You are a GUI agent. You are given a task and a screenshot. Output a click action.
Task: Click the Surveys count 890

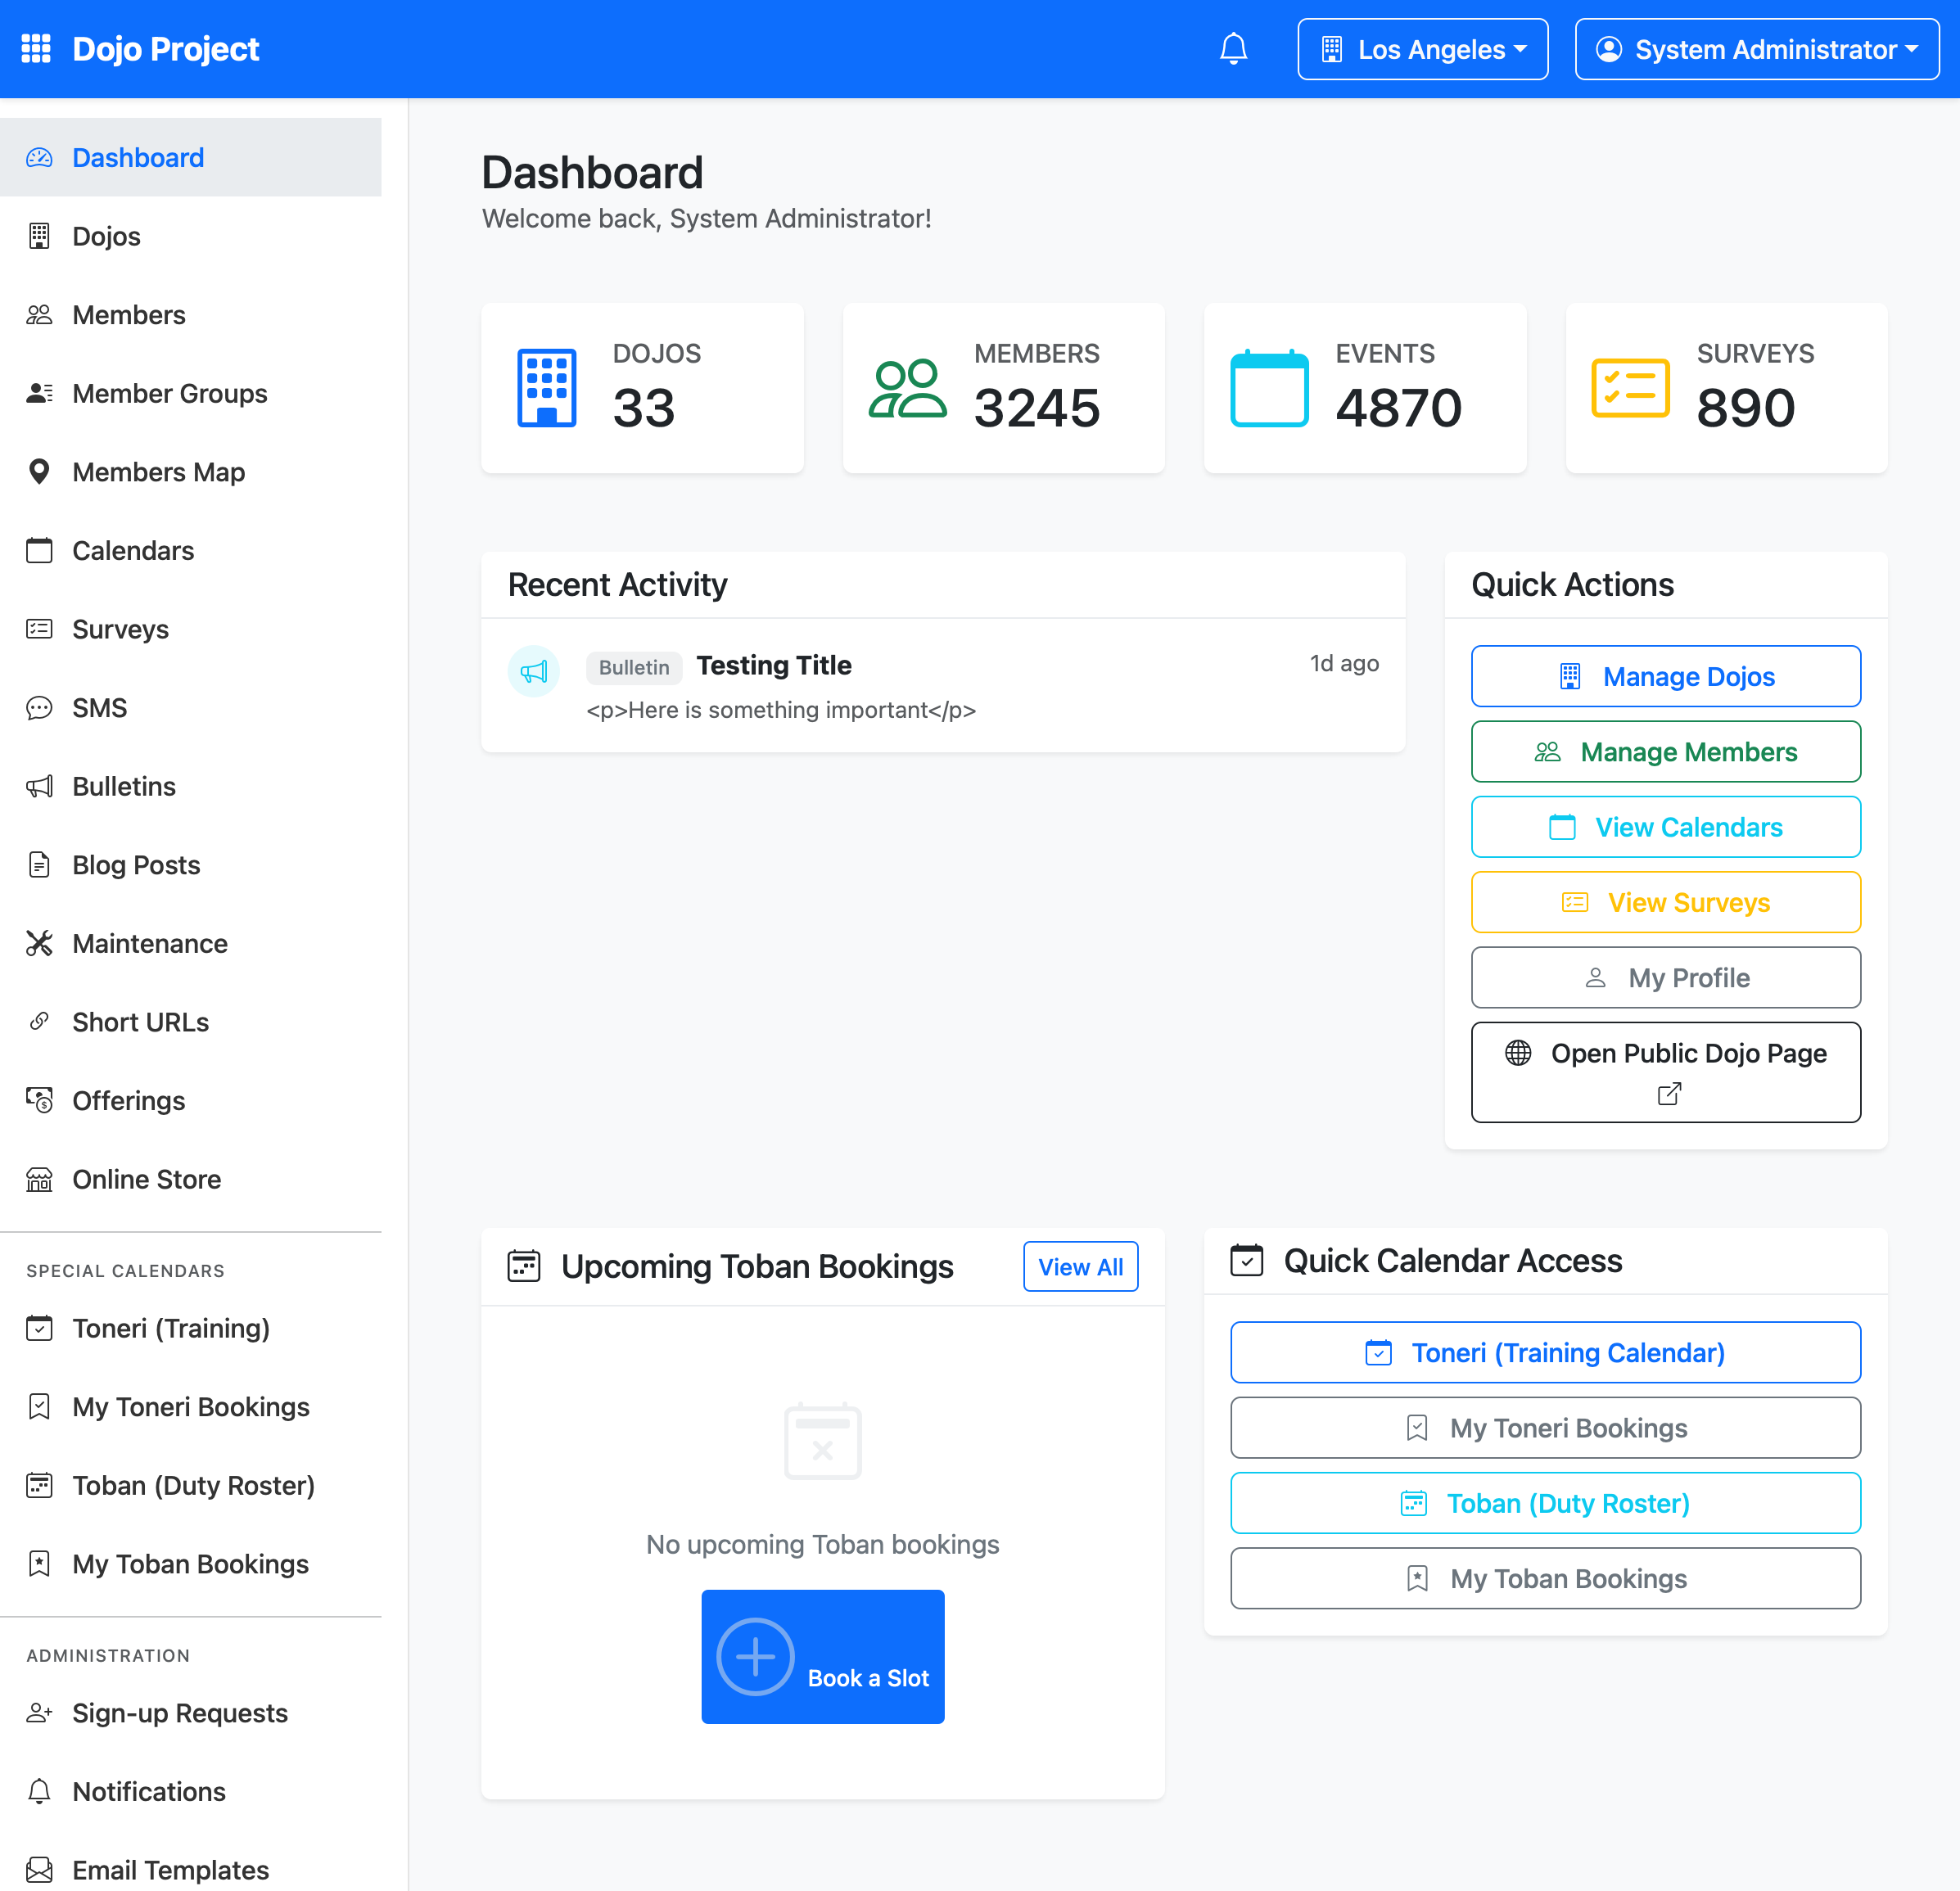click(x=1745, y=408)
